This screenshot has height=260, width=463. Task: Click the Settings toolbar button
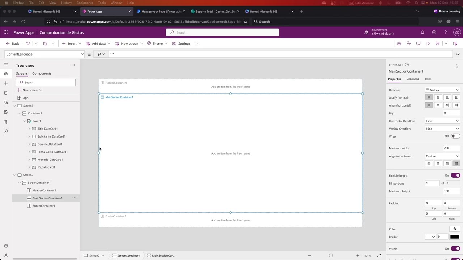(181, 44)
